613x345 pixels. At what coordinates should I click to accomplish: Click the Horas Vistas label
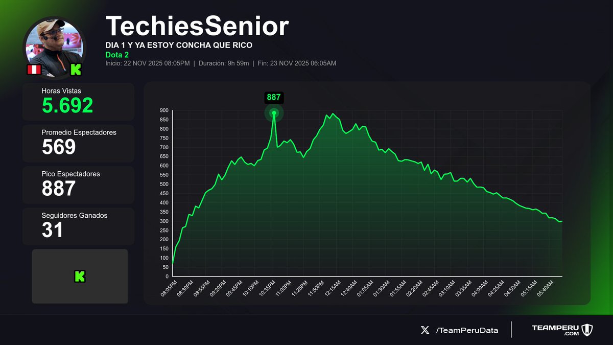point(61,90)
